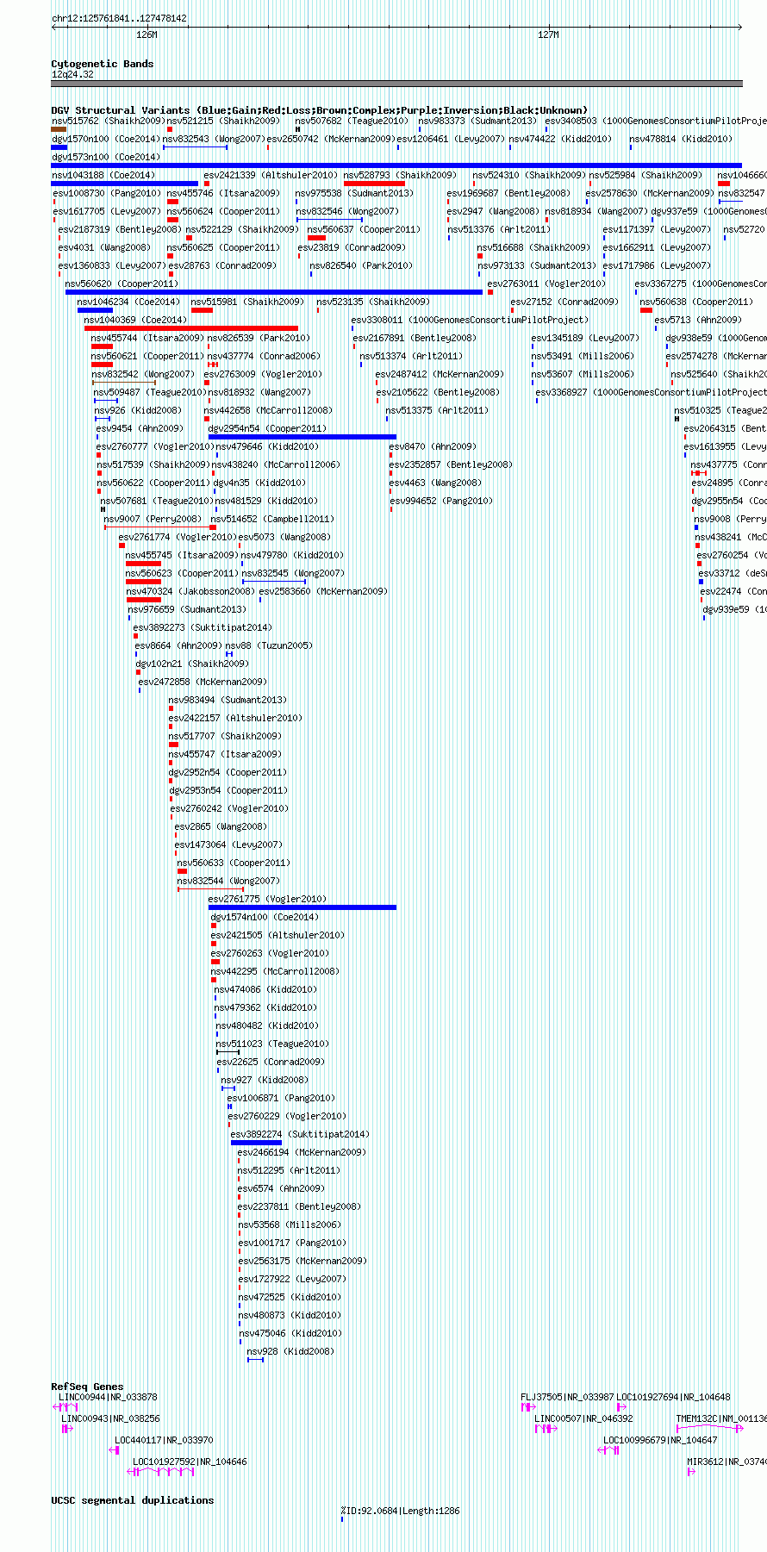Click the nsv1040369 (Coe2014) variant label
767x1552 pixels.
[135, 320]
